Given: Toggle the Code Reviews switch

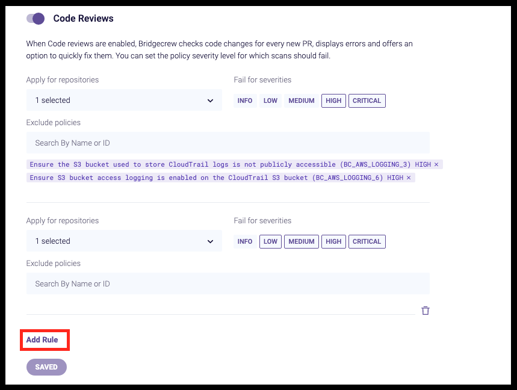Looking at the screenshot, I should pyautogui.click(x=36, y=19).
